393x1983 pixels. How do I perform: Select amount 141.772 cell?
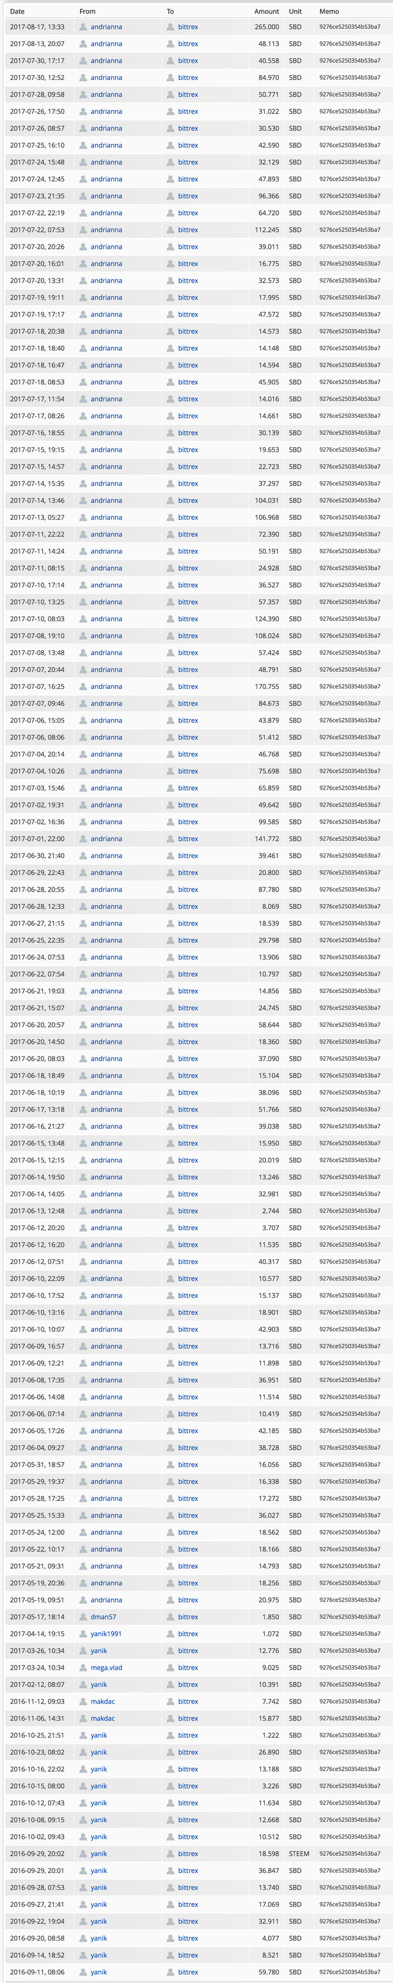tap(267, 839)
